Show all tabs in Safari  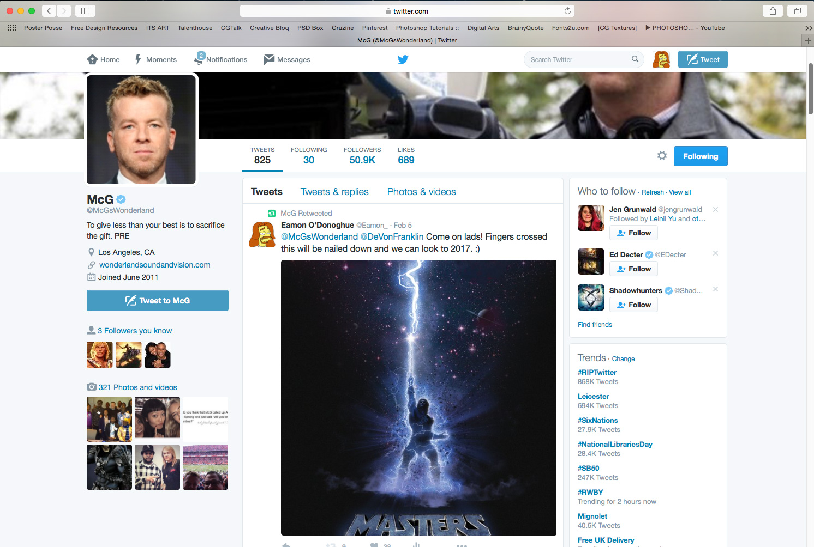click(798, 11)
